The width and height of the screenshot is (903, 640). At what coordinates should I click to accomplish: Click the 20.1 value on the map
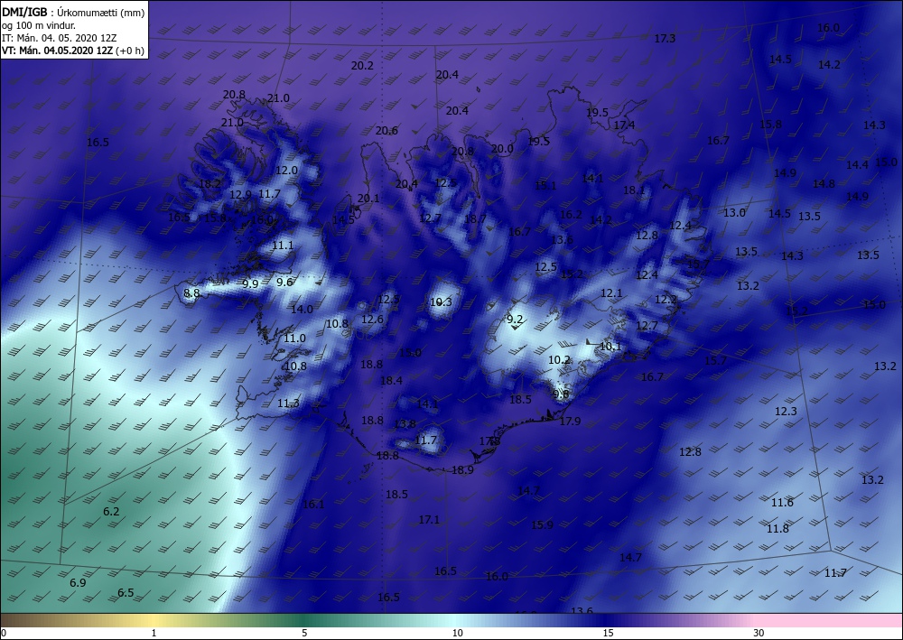(x=368, y=198)
